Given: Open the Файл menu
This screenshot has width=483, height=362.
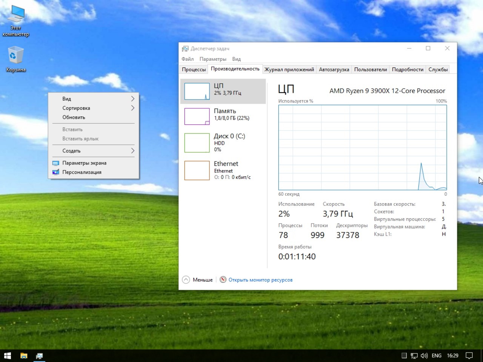Looking at the screenshot, I should tap(188, 59).
